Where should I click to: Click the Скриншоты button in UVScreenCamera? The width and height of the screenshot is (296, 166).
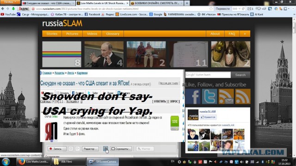click(121, 148)
